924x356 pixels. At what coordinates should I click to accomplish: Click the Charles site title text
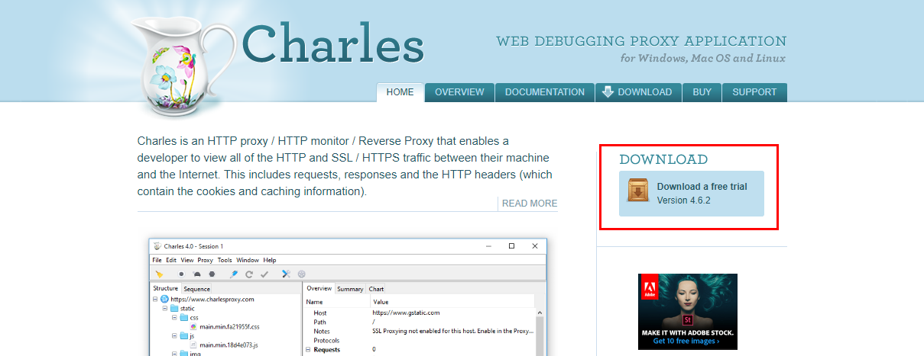tap(332, 43)
